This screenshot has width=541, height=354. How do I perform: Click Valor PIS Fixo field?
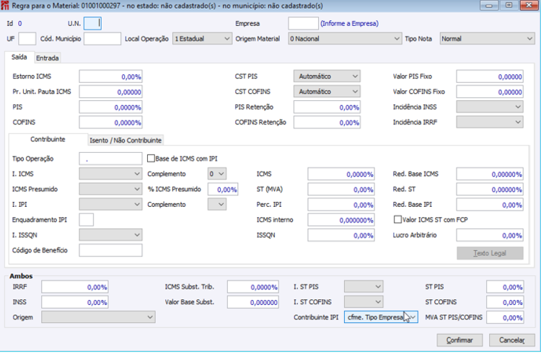(490, 76)
